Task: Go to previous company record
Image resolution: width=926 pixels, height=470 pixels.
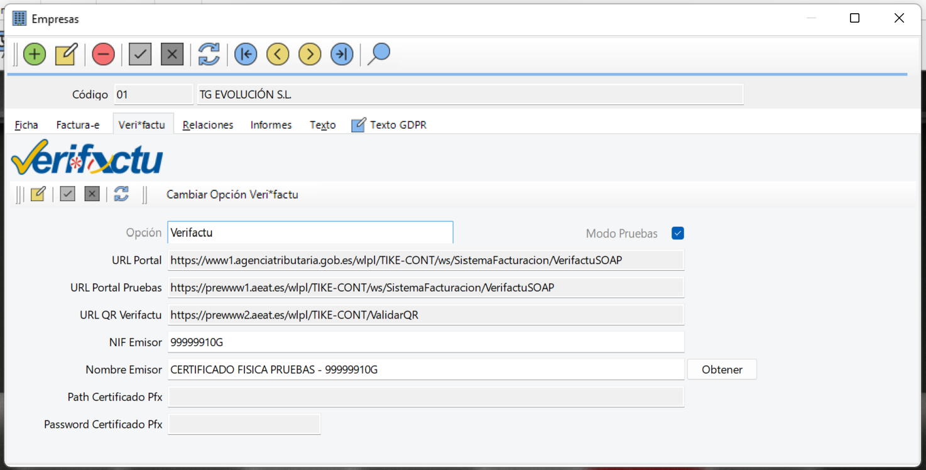Action: [278, 55]
